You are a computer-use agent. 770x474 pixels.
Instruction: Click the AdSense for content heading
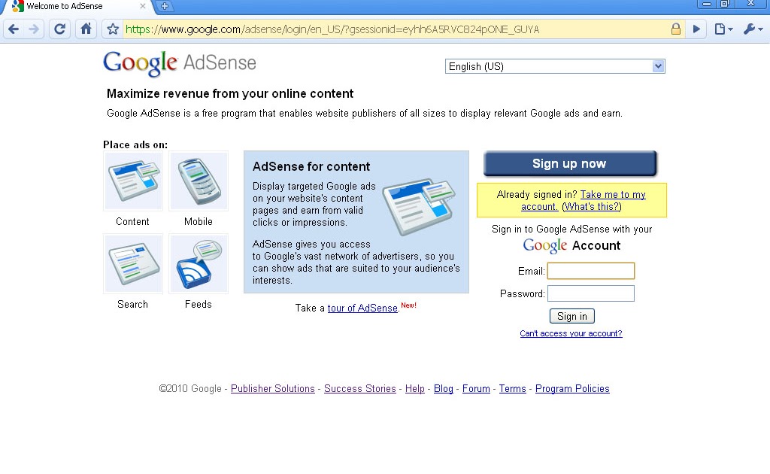[x=311, y=166]
